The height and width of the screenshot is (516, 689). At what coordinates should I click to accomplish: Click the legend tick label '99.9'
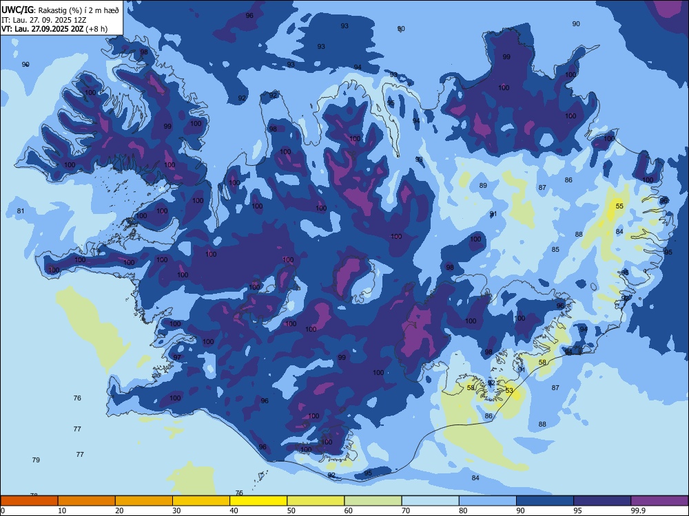pyautogui.click(x=638, y=510)
